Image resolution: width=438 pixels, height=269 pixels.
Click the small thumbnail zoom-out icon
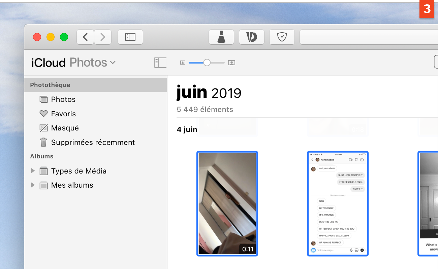[x=183, y=63]
